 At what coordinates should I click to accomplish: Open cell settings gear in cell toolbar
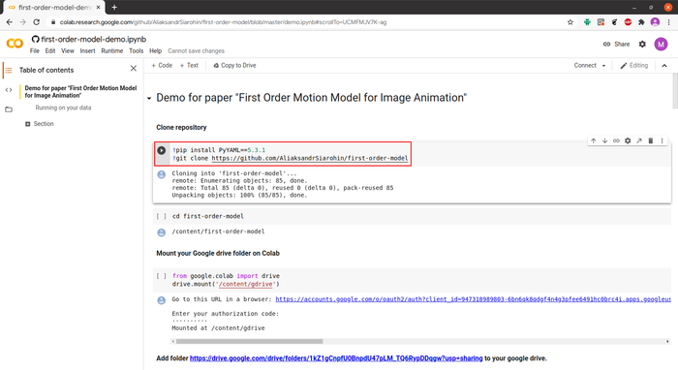coord(628,140)
